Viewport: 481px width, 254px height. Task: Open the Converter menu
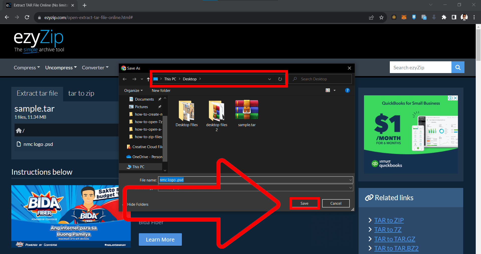[95, 67]
